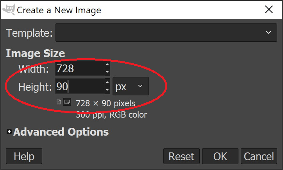Close the Create a New Image dialog

tap(269, 10)
